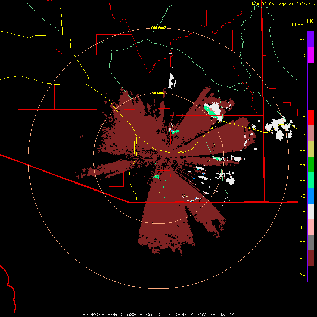This screenshot has width=317, height=317.
Task: Click the 'HR' legend label
Action: [302, 165]
